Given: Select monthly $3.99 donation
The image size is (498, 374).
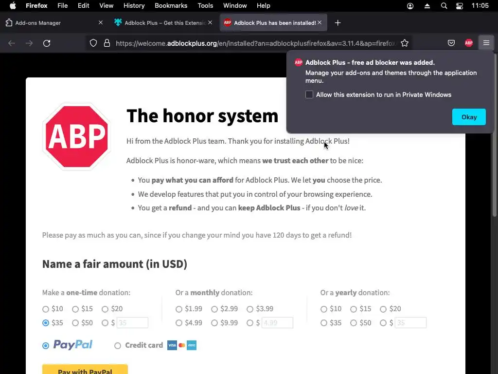Looking at the screenshot, I should [250, 309].
